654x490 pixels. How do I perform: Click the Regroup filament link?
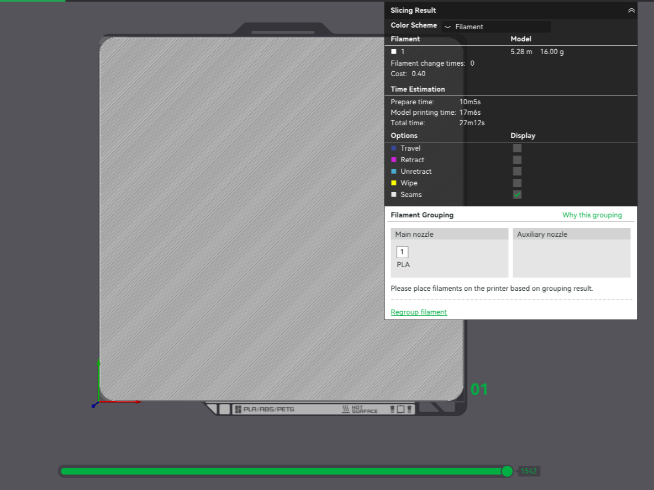tap(419, 312)
